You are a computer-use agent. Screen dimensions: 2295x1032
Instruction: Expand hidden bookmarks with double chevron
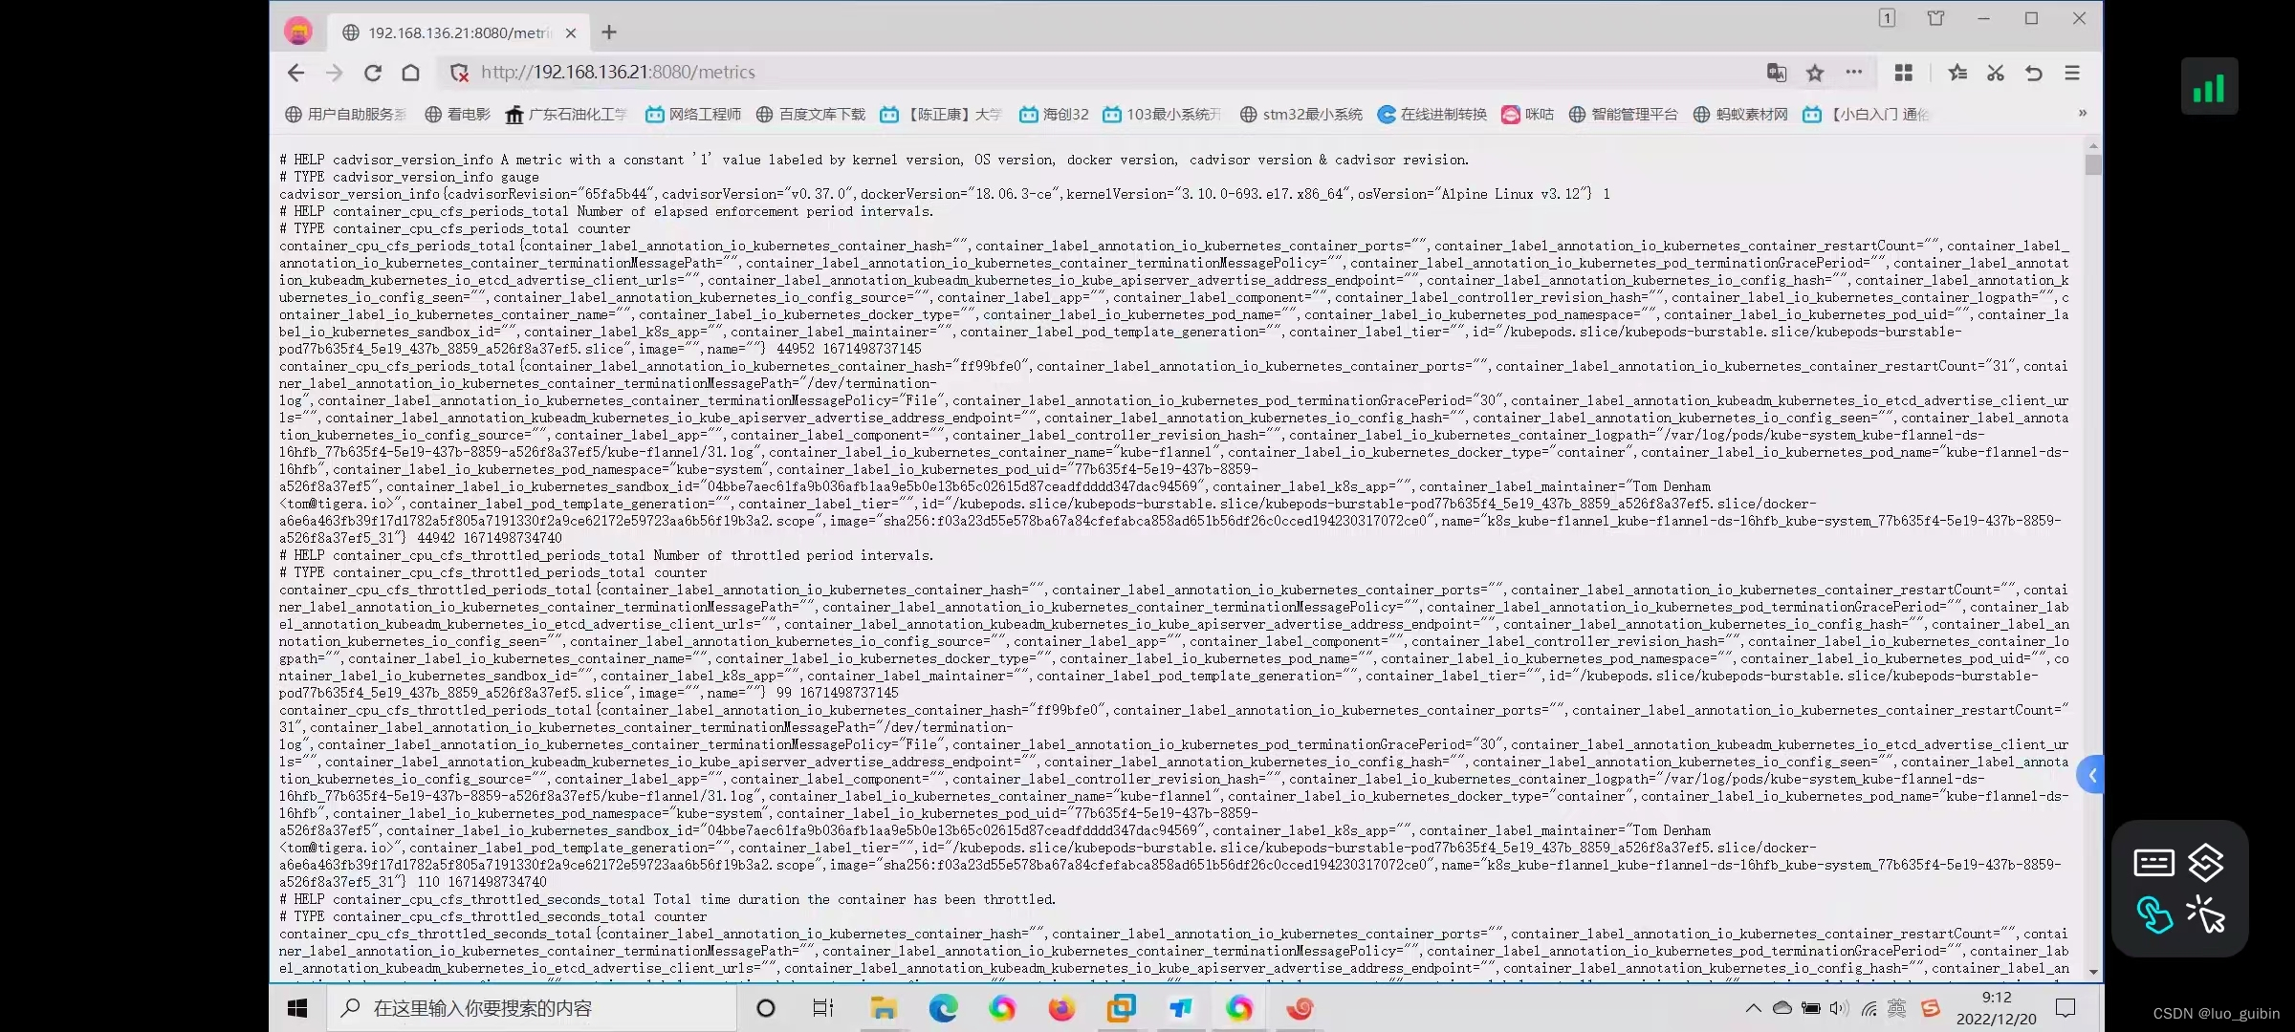click(2083, 114)
